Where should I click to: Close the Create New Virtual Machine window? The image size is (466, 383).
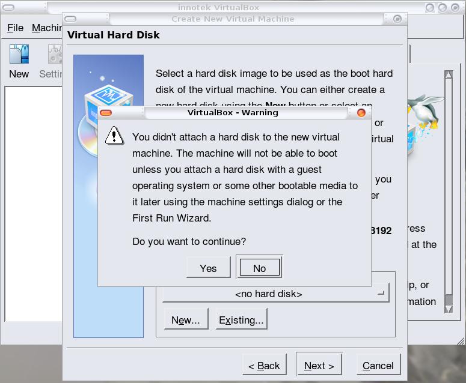pos(397,19)
